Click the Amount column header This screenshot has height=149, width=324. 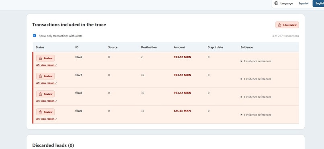pyautogui.click(x=179, y=47)
